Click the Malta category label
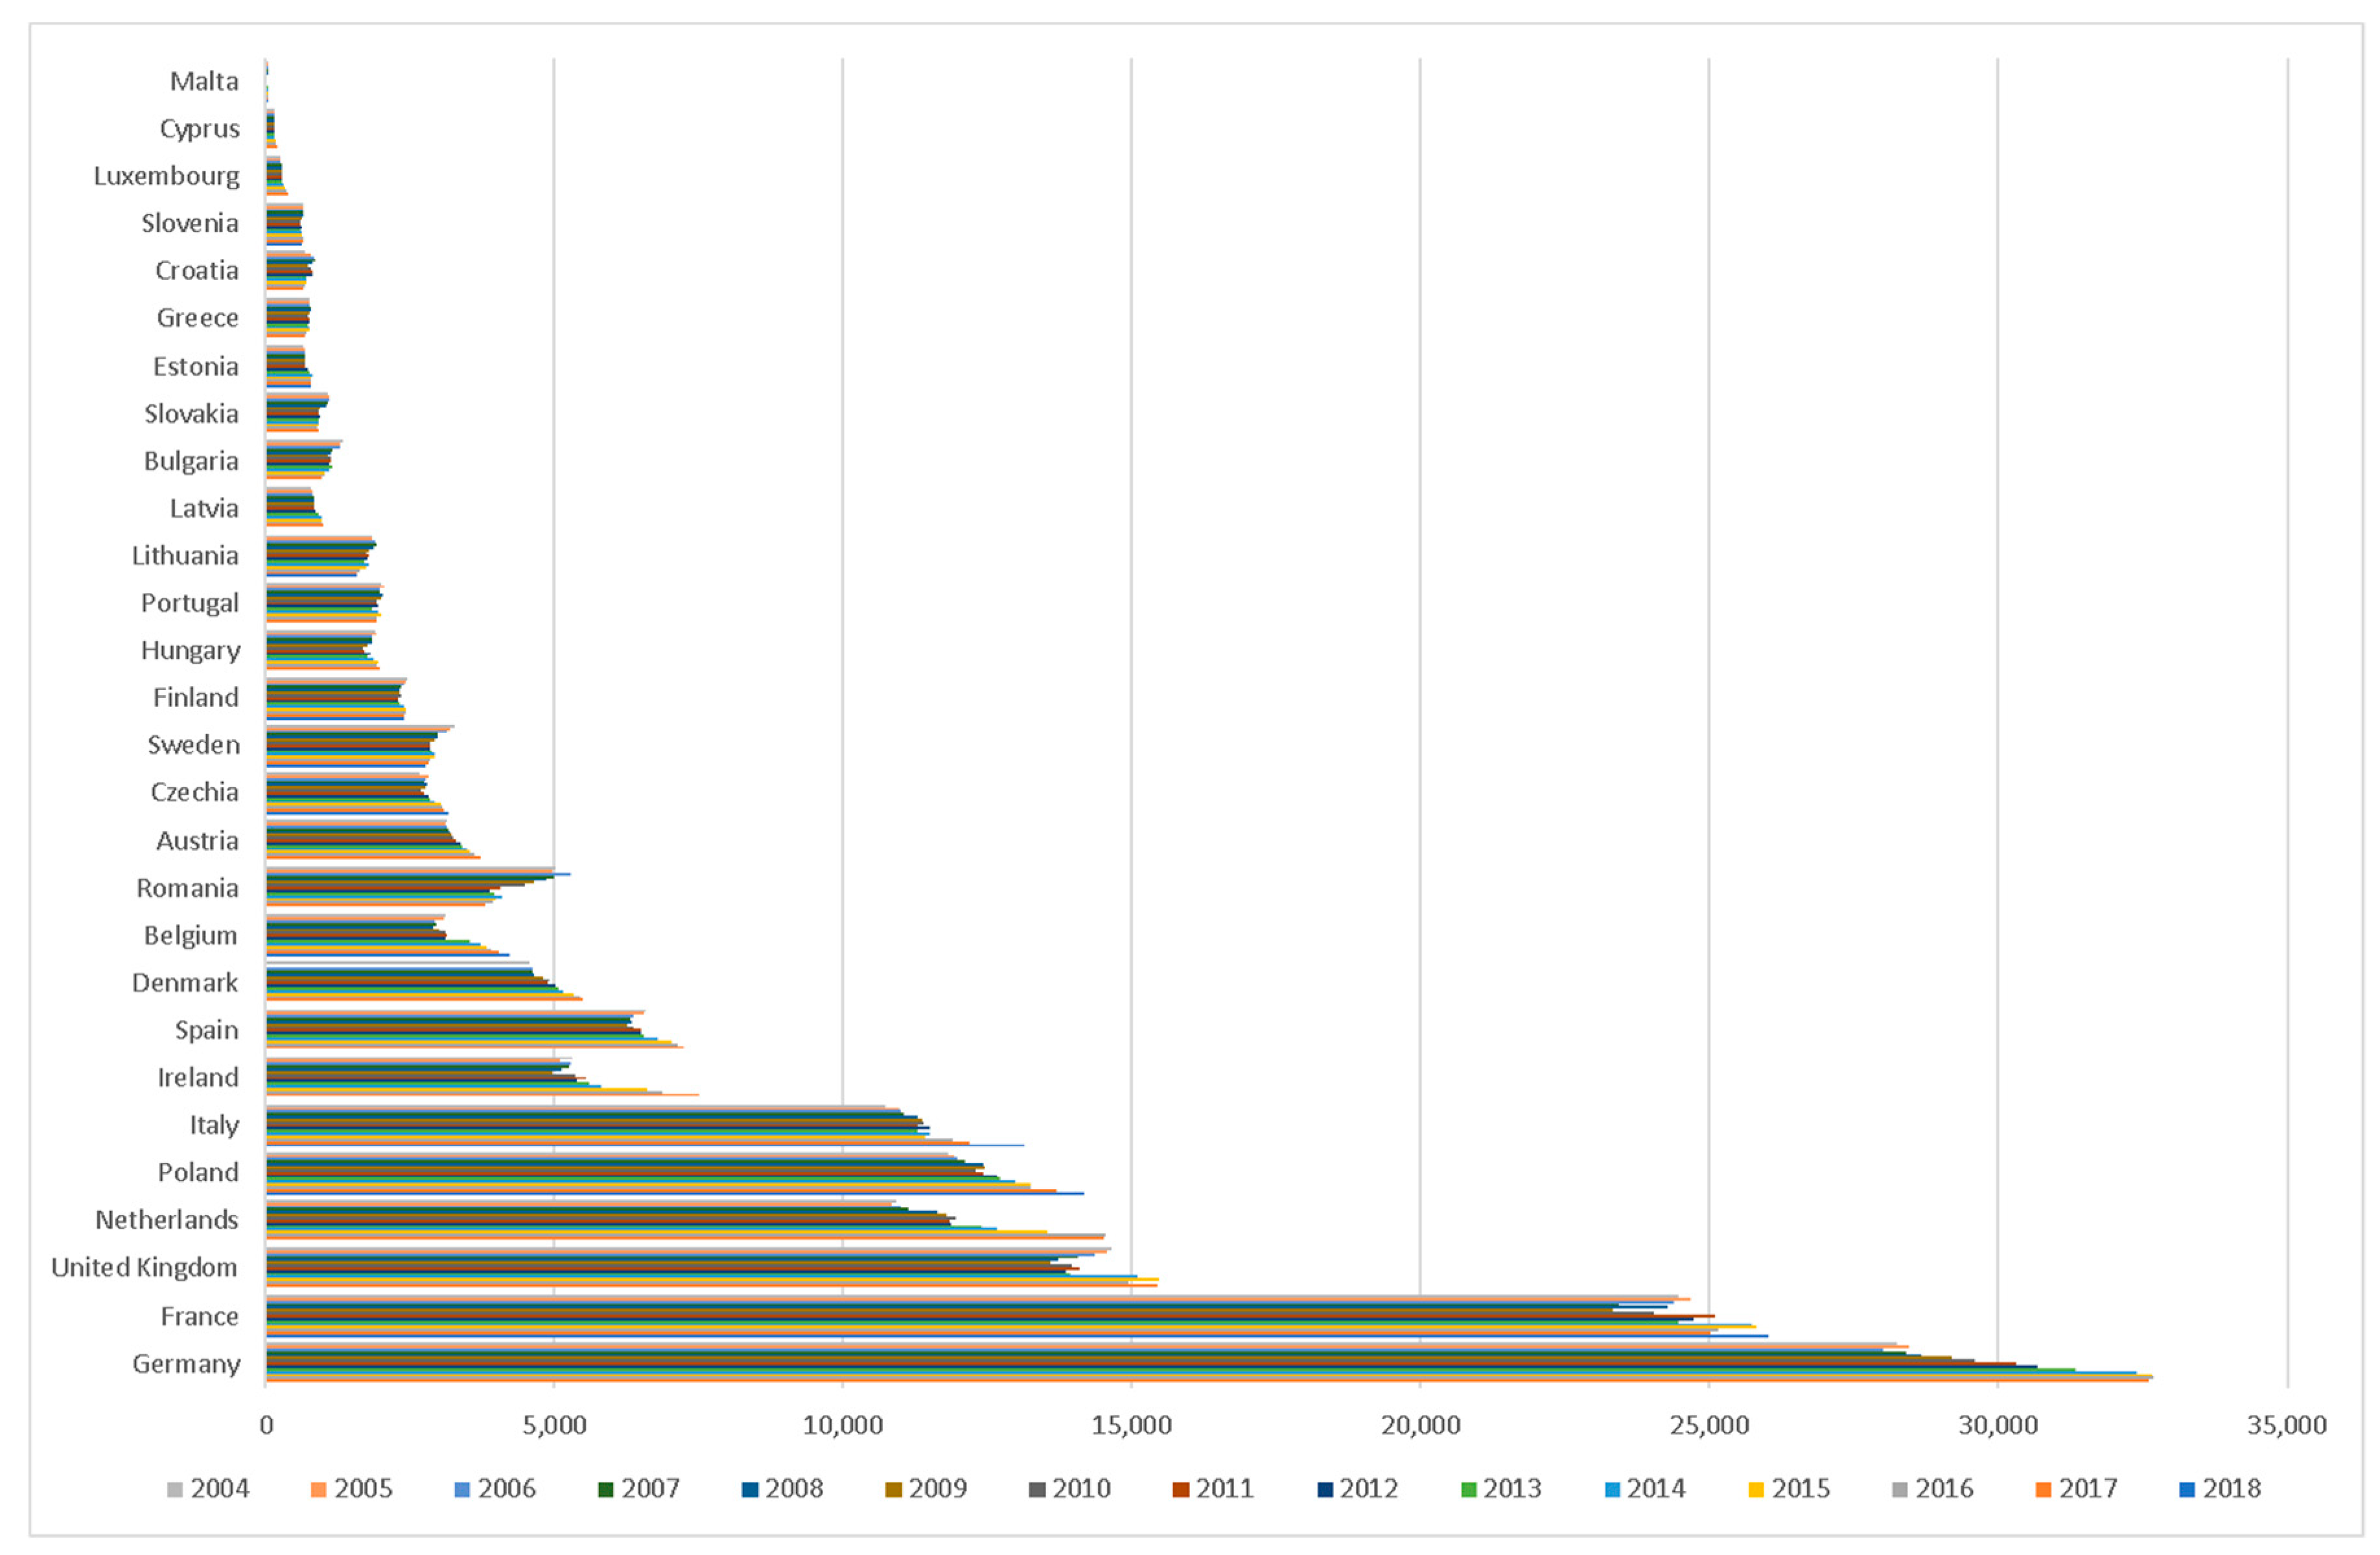Screen dimensions: 2380x1555 pos(204,81)
